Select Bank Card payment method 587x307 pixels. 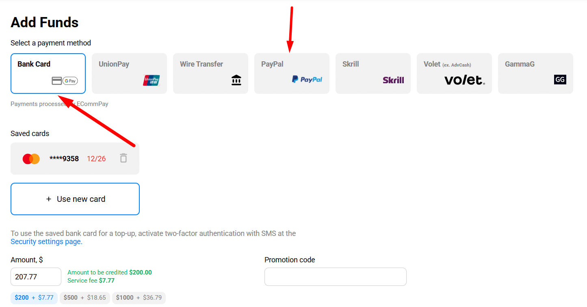(x=48, y=74)
